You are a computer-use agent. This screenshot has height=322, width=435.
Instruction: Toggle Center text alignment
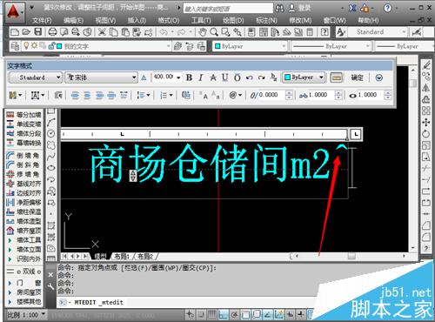87,95
